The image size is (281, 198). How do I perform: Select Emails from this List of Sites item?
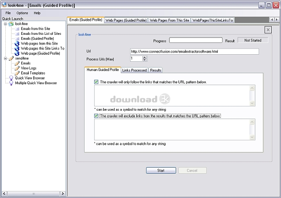coord(41,34)
